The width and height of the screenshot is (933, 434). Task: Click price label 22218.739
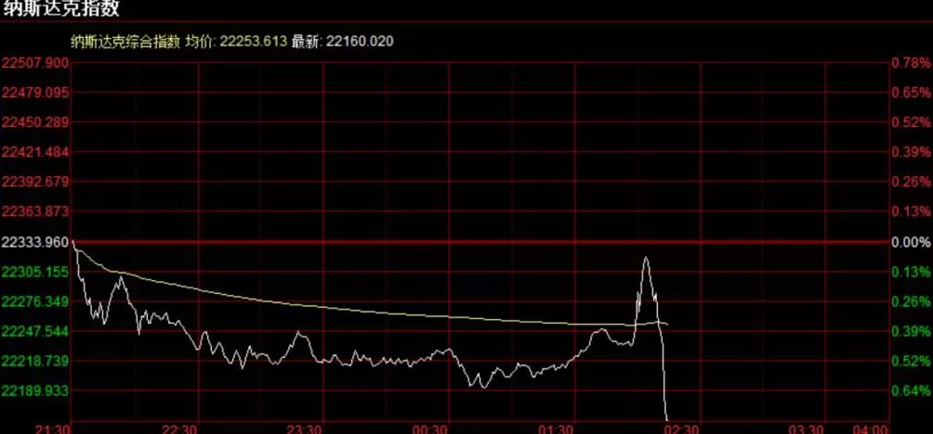(35, 361)
